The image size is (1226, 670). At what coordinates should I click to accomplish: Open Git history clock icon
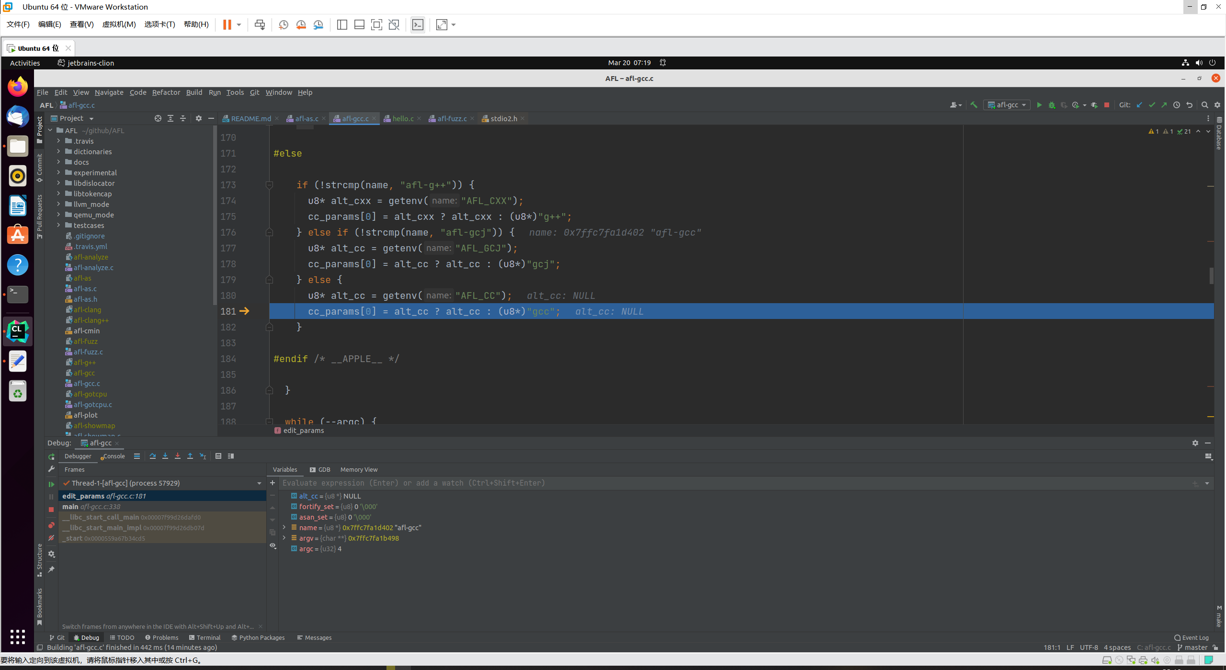pos(1177,105)
